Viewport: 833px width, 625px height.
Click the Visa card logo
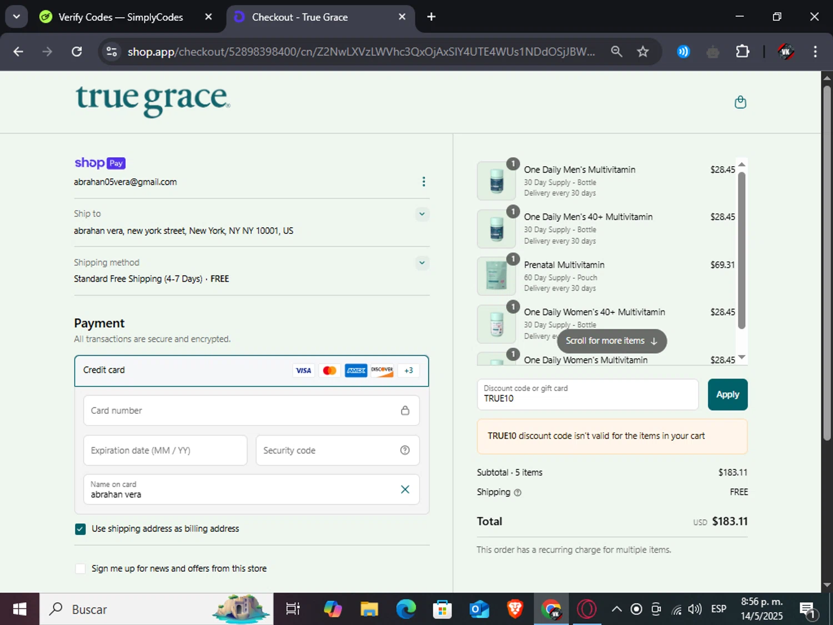303,371
